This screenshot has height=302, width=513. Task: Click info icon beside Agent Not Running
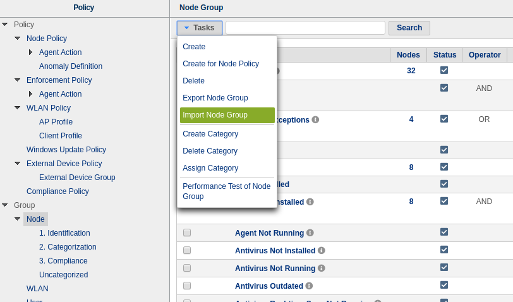310,233
